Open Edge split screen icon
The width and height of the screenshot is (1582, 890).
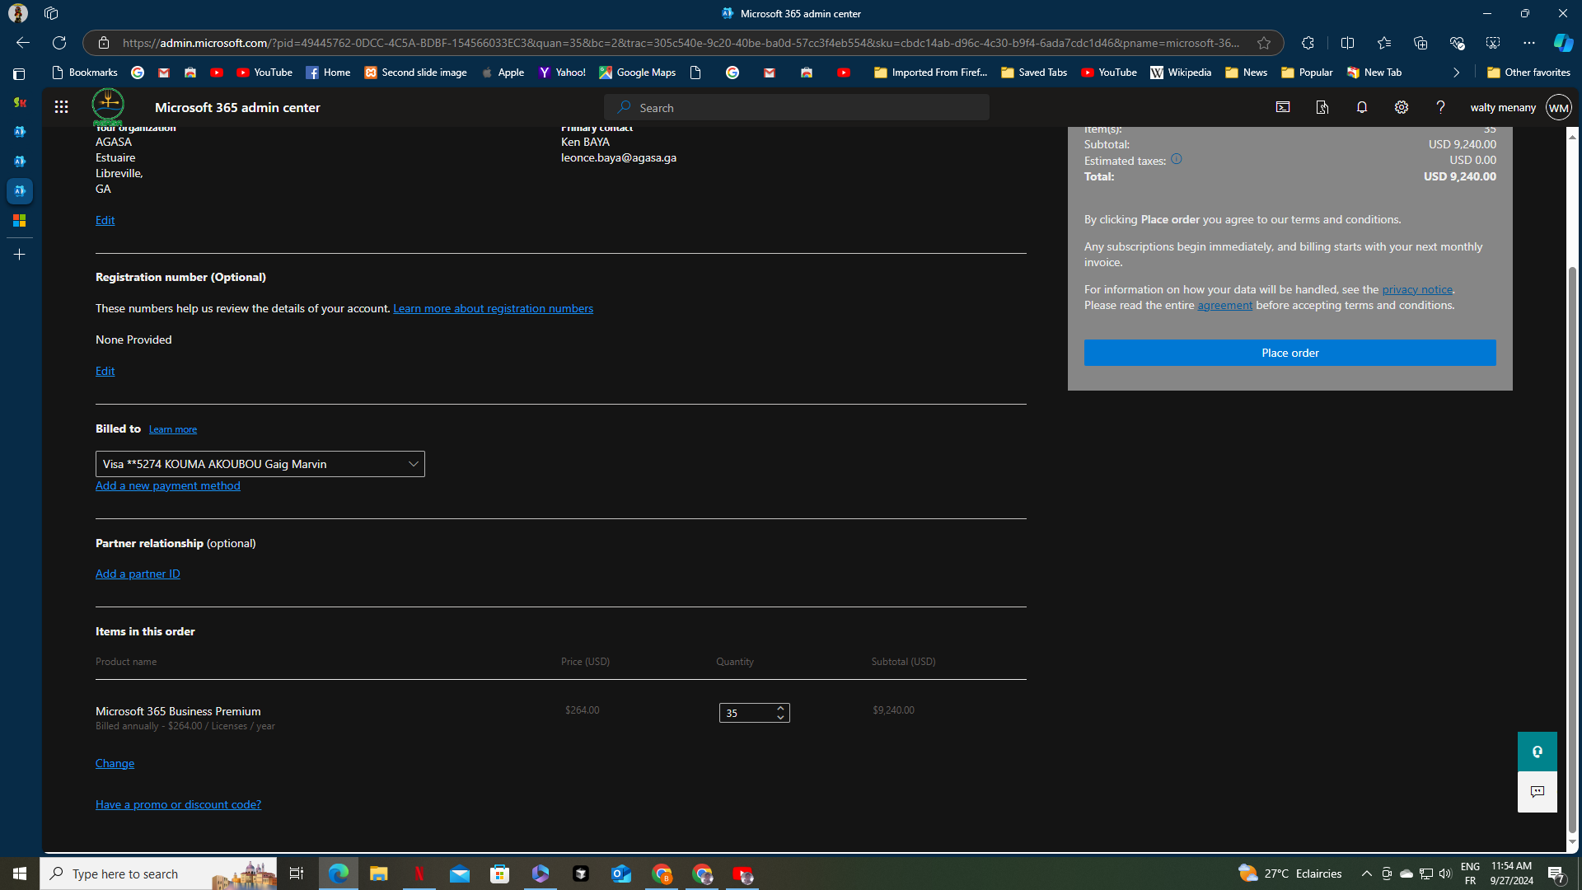click(1348, 43)
